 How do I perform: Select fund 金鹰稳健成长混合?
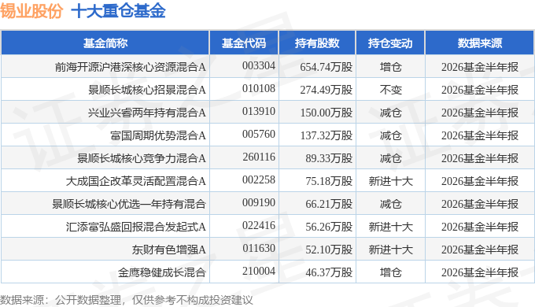(162, 272)
